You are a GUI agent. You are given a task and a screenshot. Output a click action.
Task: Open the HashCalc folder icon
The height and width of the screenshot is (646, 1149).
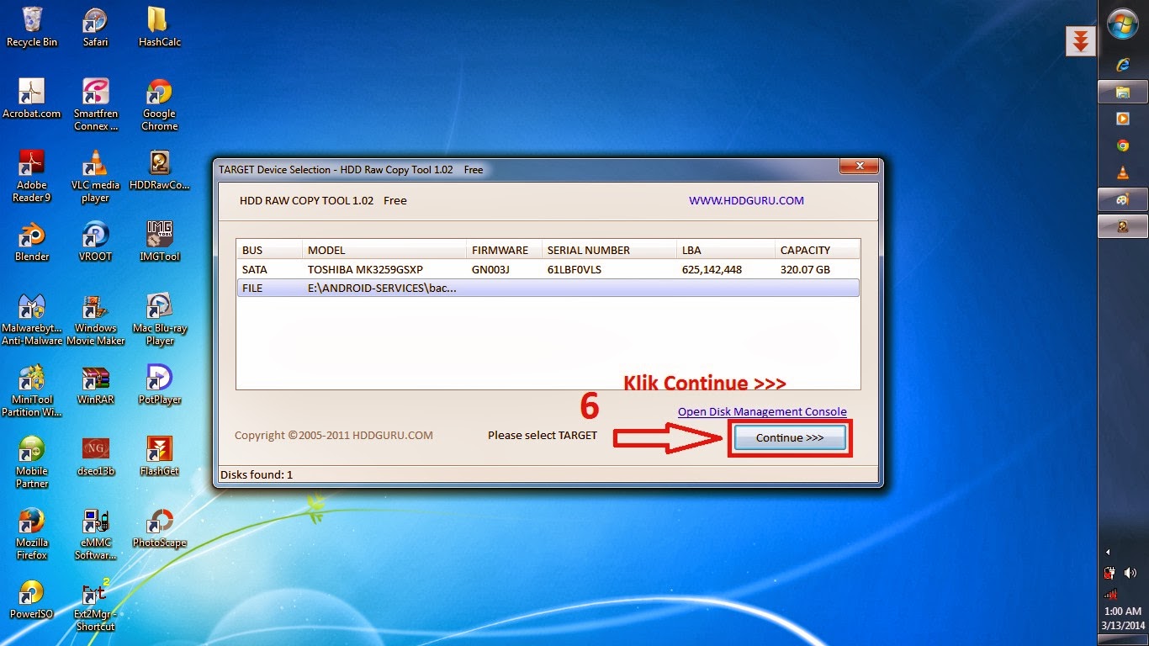point(159,27)
